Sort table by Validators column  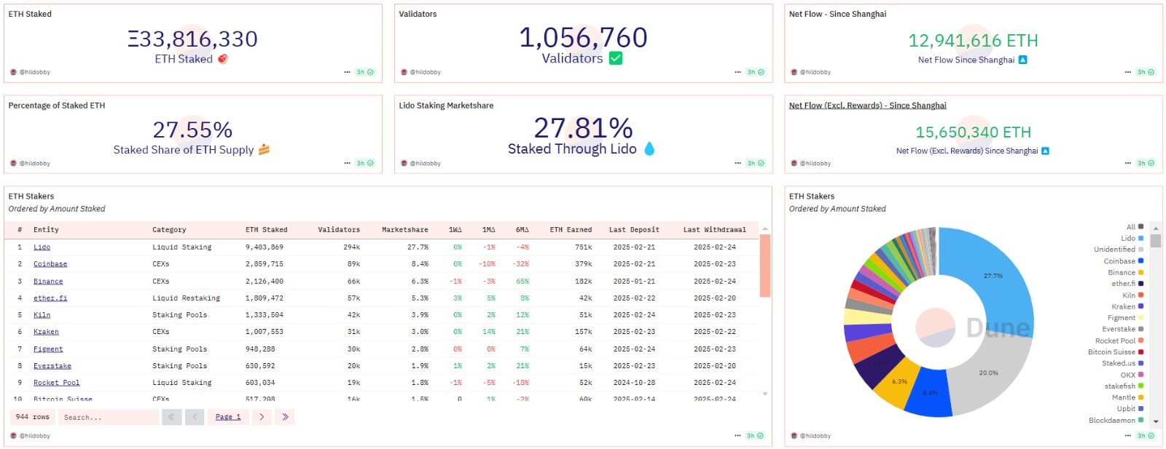(339, 229)
